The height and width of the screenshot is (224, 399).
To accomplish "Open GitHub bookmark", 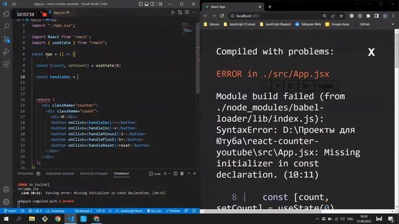I will (x=364, y=24).
